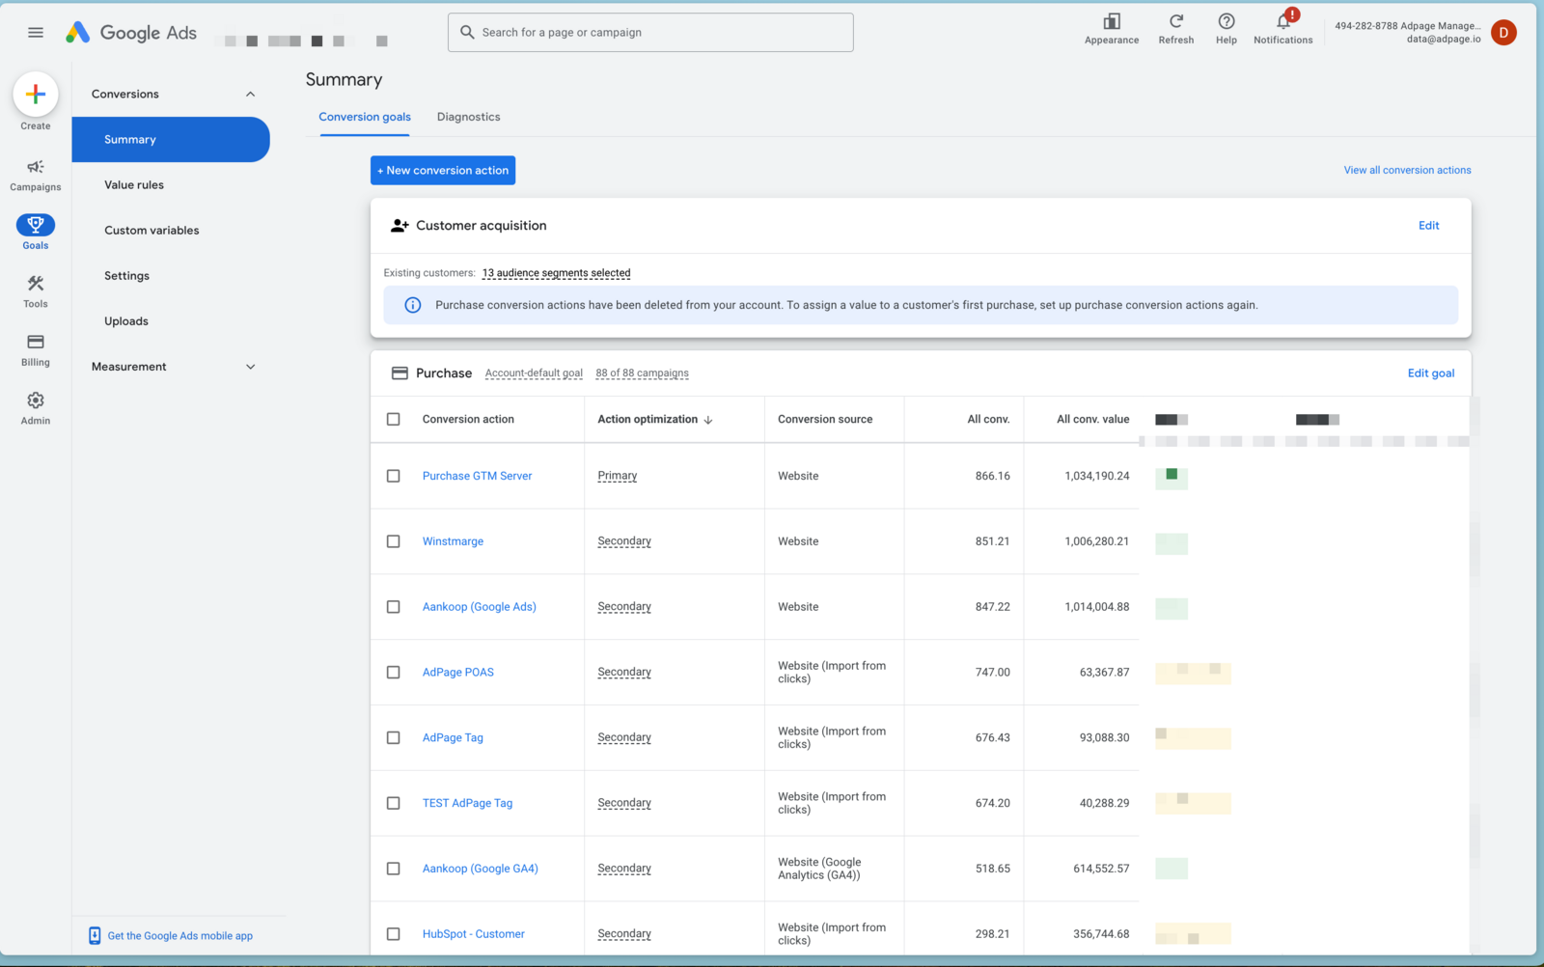Image resolution: width=1544 pixels, height=967 pixels.
Task: Click the Refresh icon
Action: click(x=1175, y=22)
